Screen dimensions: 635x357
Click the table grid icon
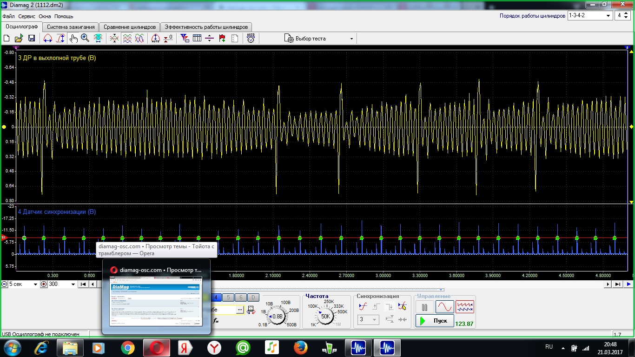[197, 39]
